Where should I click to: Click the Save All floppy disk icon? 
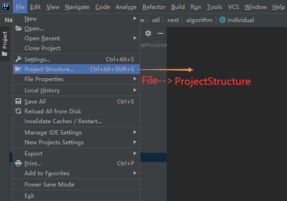(x=18, y=102)
